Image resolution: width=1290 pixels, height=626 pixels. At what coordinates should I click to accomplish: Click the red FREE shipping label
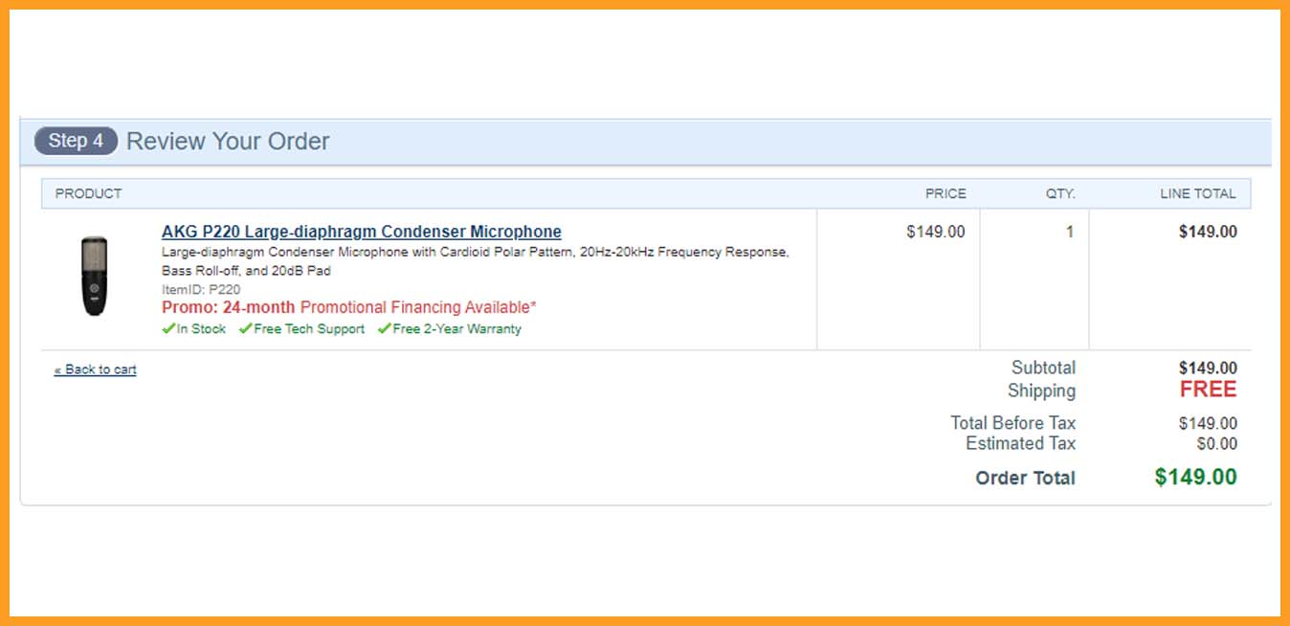point(1208,390)
